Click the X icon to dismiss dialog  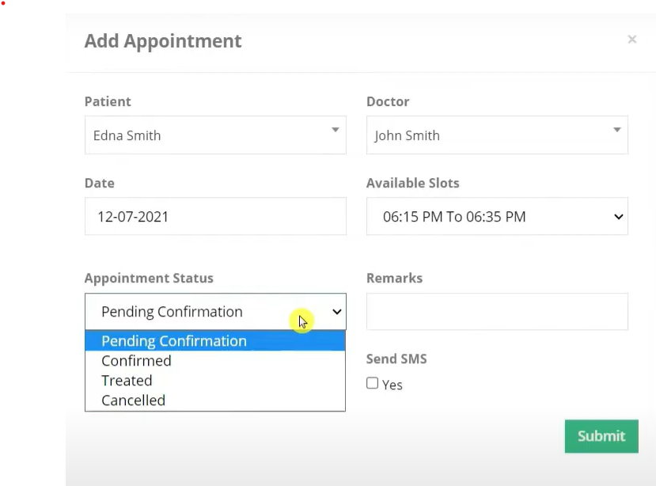coord(631,39)
